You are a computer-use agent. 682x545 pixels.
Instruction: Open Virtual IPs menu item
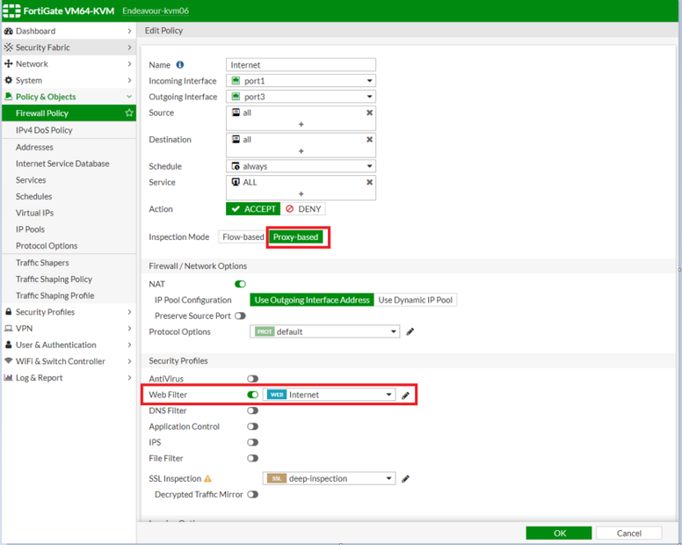point(35,213)
